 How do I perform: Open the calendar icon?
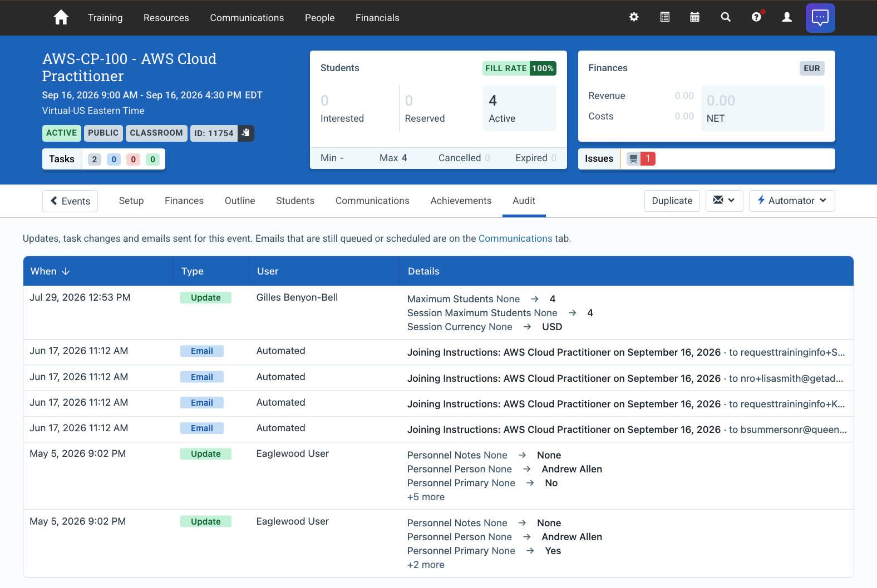[694, 17]
